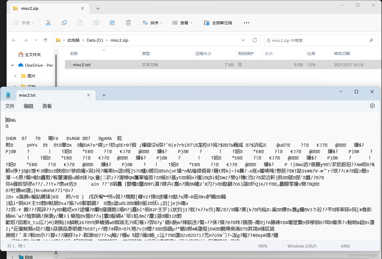Collapse the OneDrive tree with its chevron

click(x=12, y=65)
